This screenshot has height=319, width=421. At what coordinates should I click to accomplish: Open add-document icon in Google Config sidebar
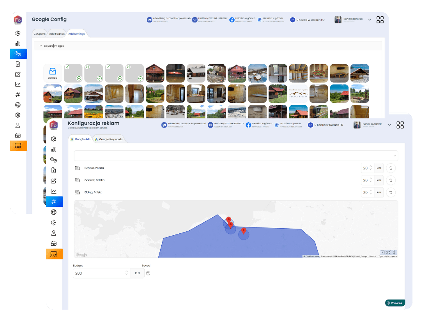[x=18, y=64]
